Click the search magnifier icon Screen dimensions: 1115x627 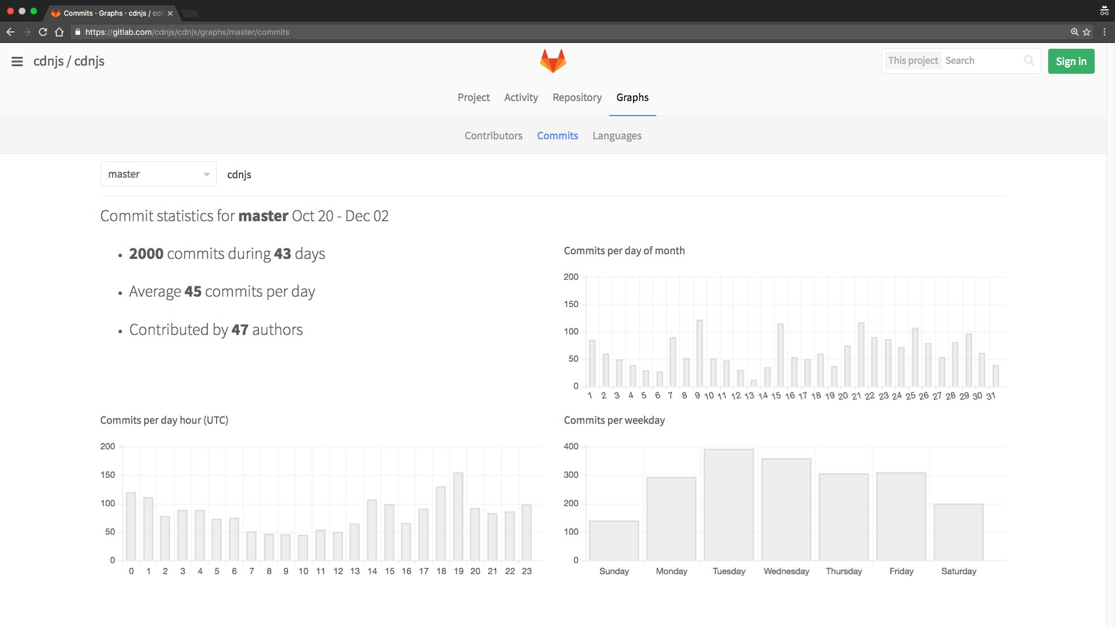(1028, 60)
